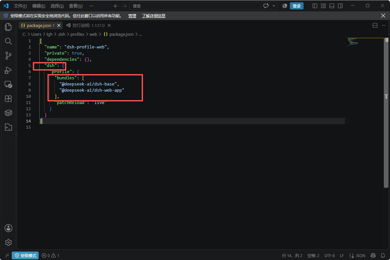
Task: Select the .dsh breadcrumb
Action: coord(61,34)
